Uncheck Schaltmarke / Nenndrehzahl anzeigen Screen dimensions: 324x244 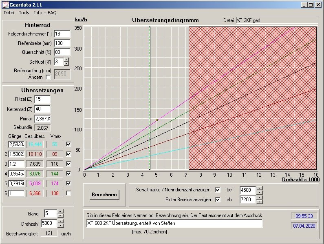point(218,190)
